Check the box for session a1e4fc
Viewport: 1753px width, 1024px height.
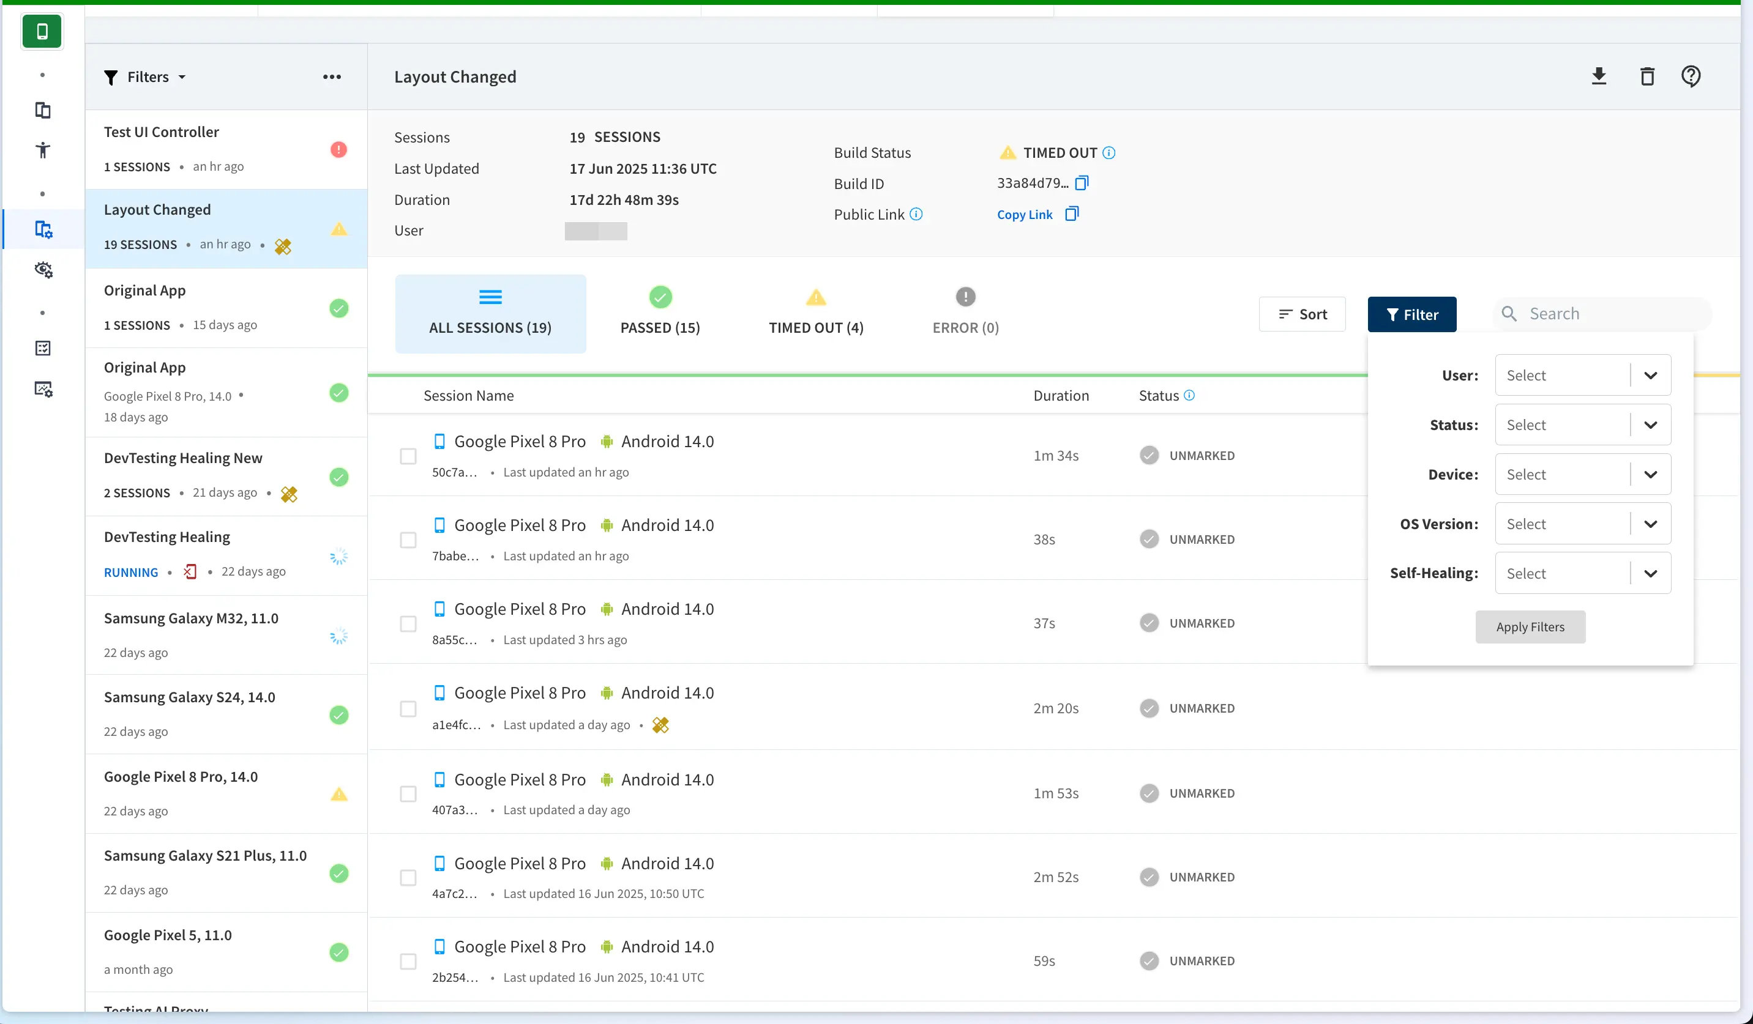[408, 708]
